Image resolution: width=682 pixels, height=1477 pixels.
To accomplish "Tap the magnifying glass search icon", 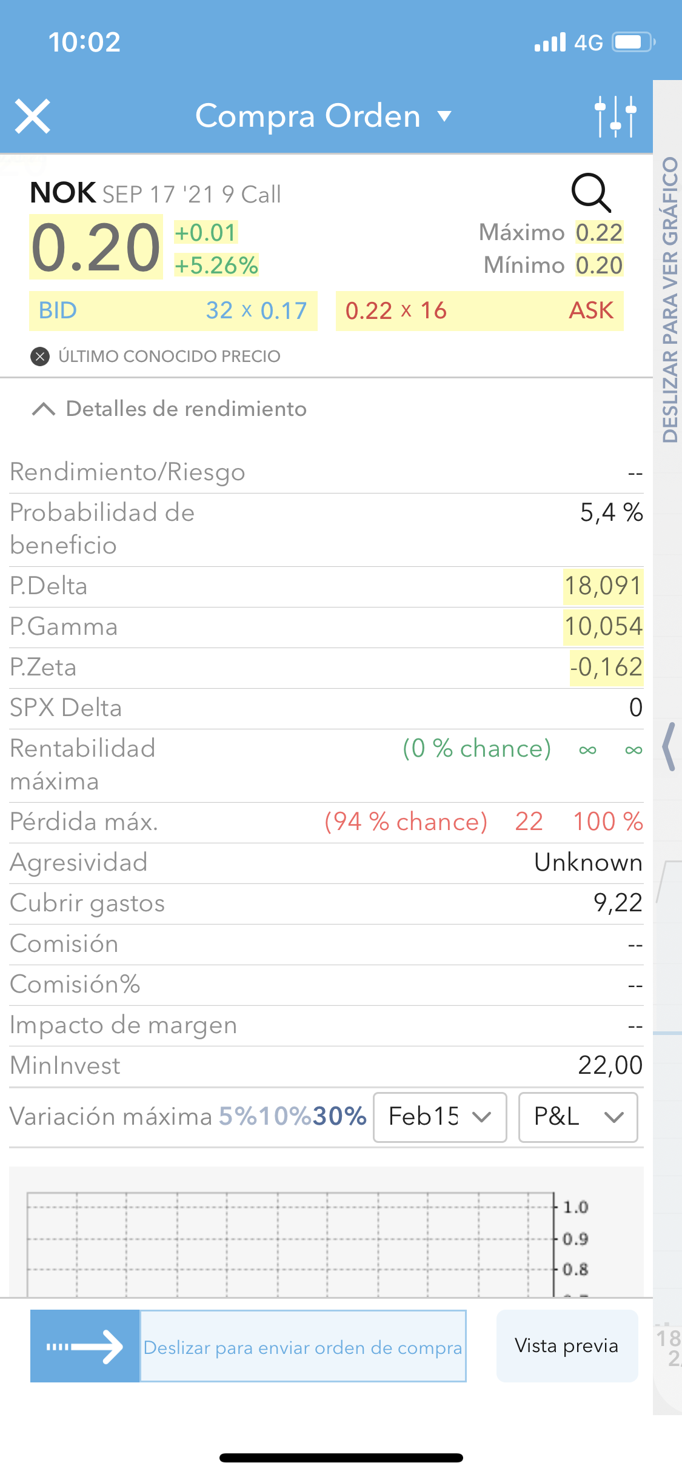I will pyautogui.click(x=590, y=193).
